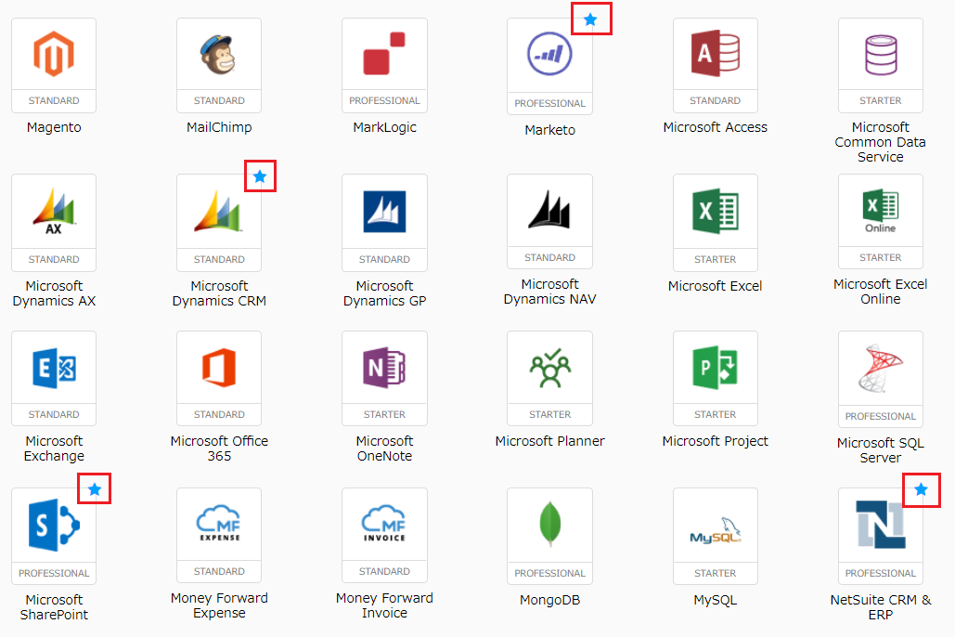Choose the Microsoft OneNote icon
This screenshot has width=955, height=637.
pyautogui.click(x=384, y=368)
